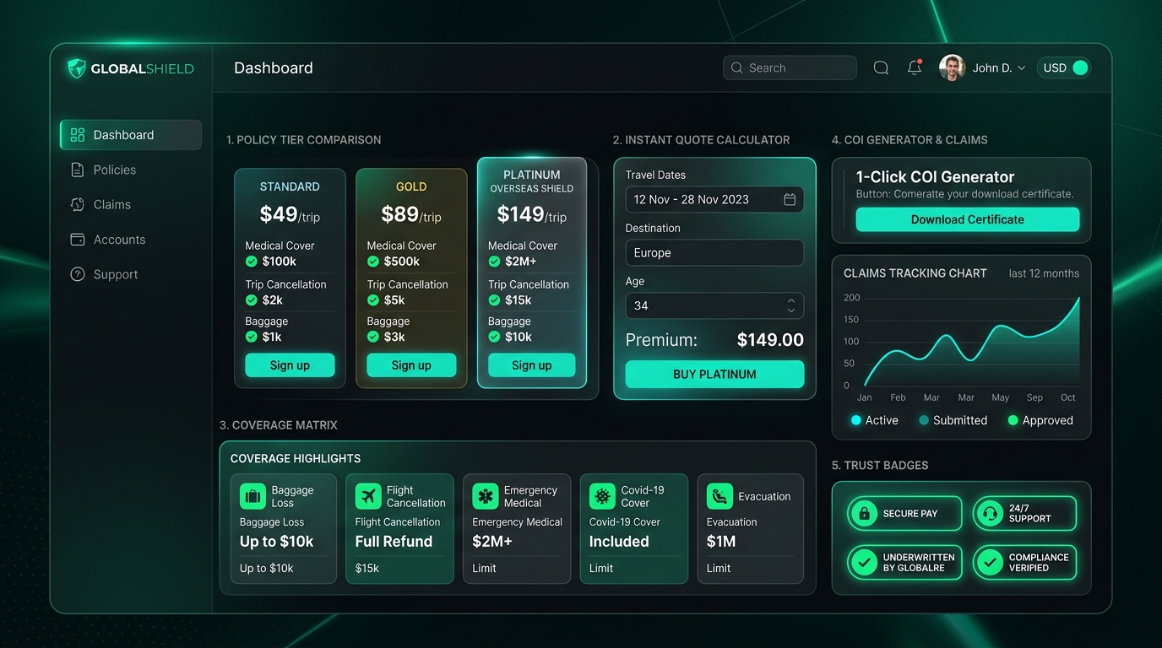Viewport: 1162px width, 648px height.
Task: Open the Destination Europe field
Action: point(714,252)
